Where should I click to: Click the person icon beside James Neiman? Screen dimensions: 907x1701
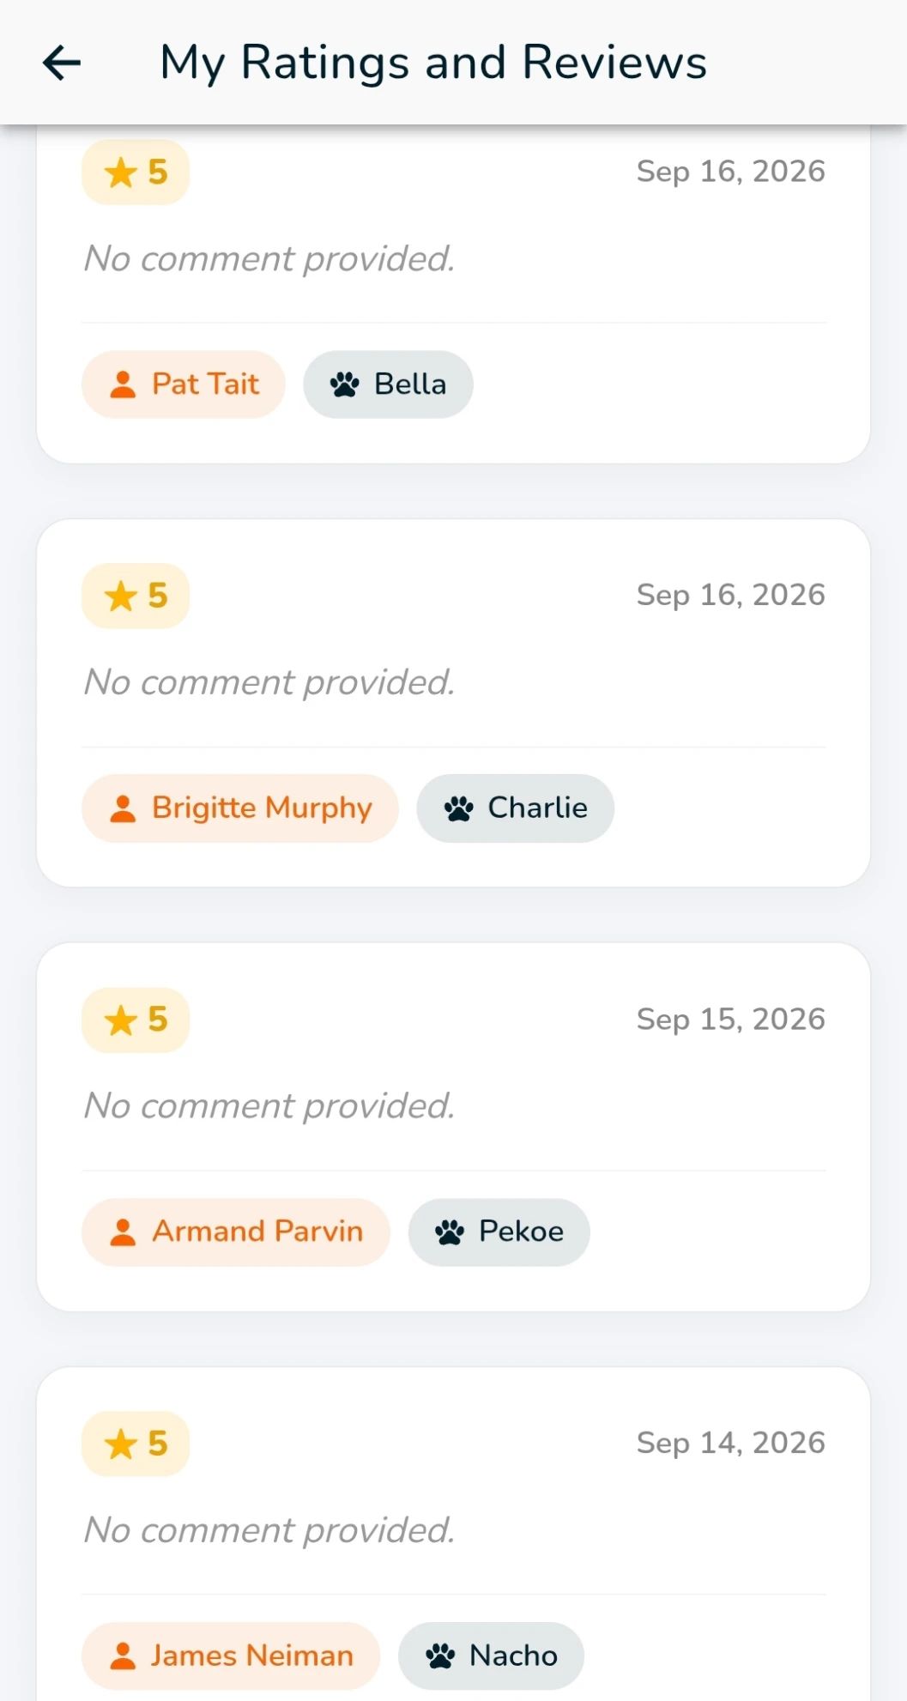(x=124, y=1656)
